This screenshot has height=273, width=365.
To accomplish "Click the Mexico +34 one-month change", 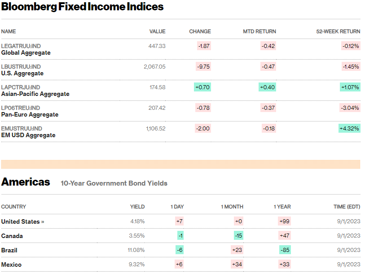I will [x=237, y=264].
